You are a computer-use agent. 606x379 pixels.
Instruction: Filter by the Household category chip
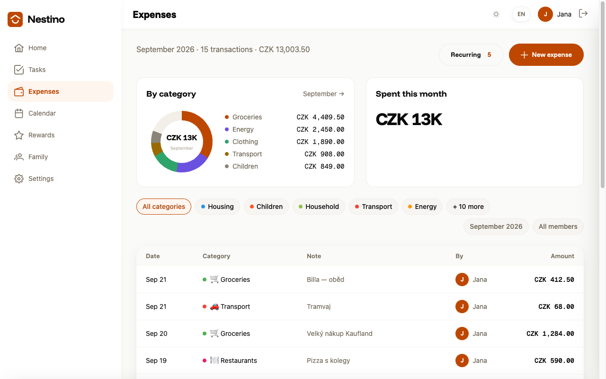319,207
